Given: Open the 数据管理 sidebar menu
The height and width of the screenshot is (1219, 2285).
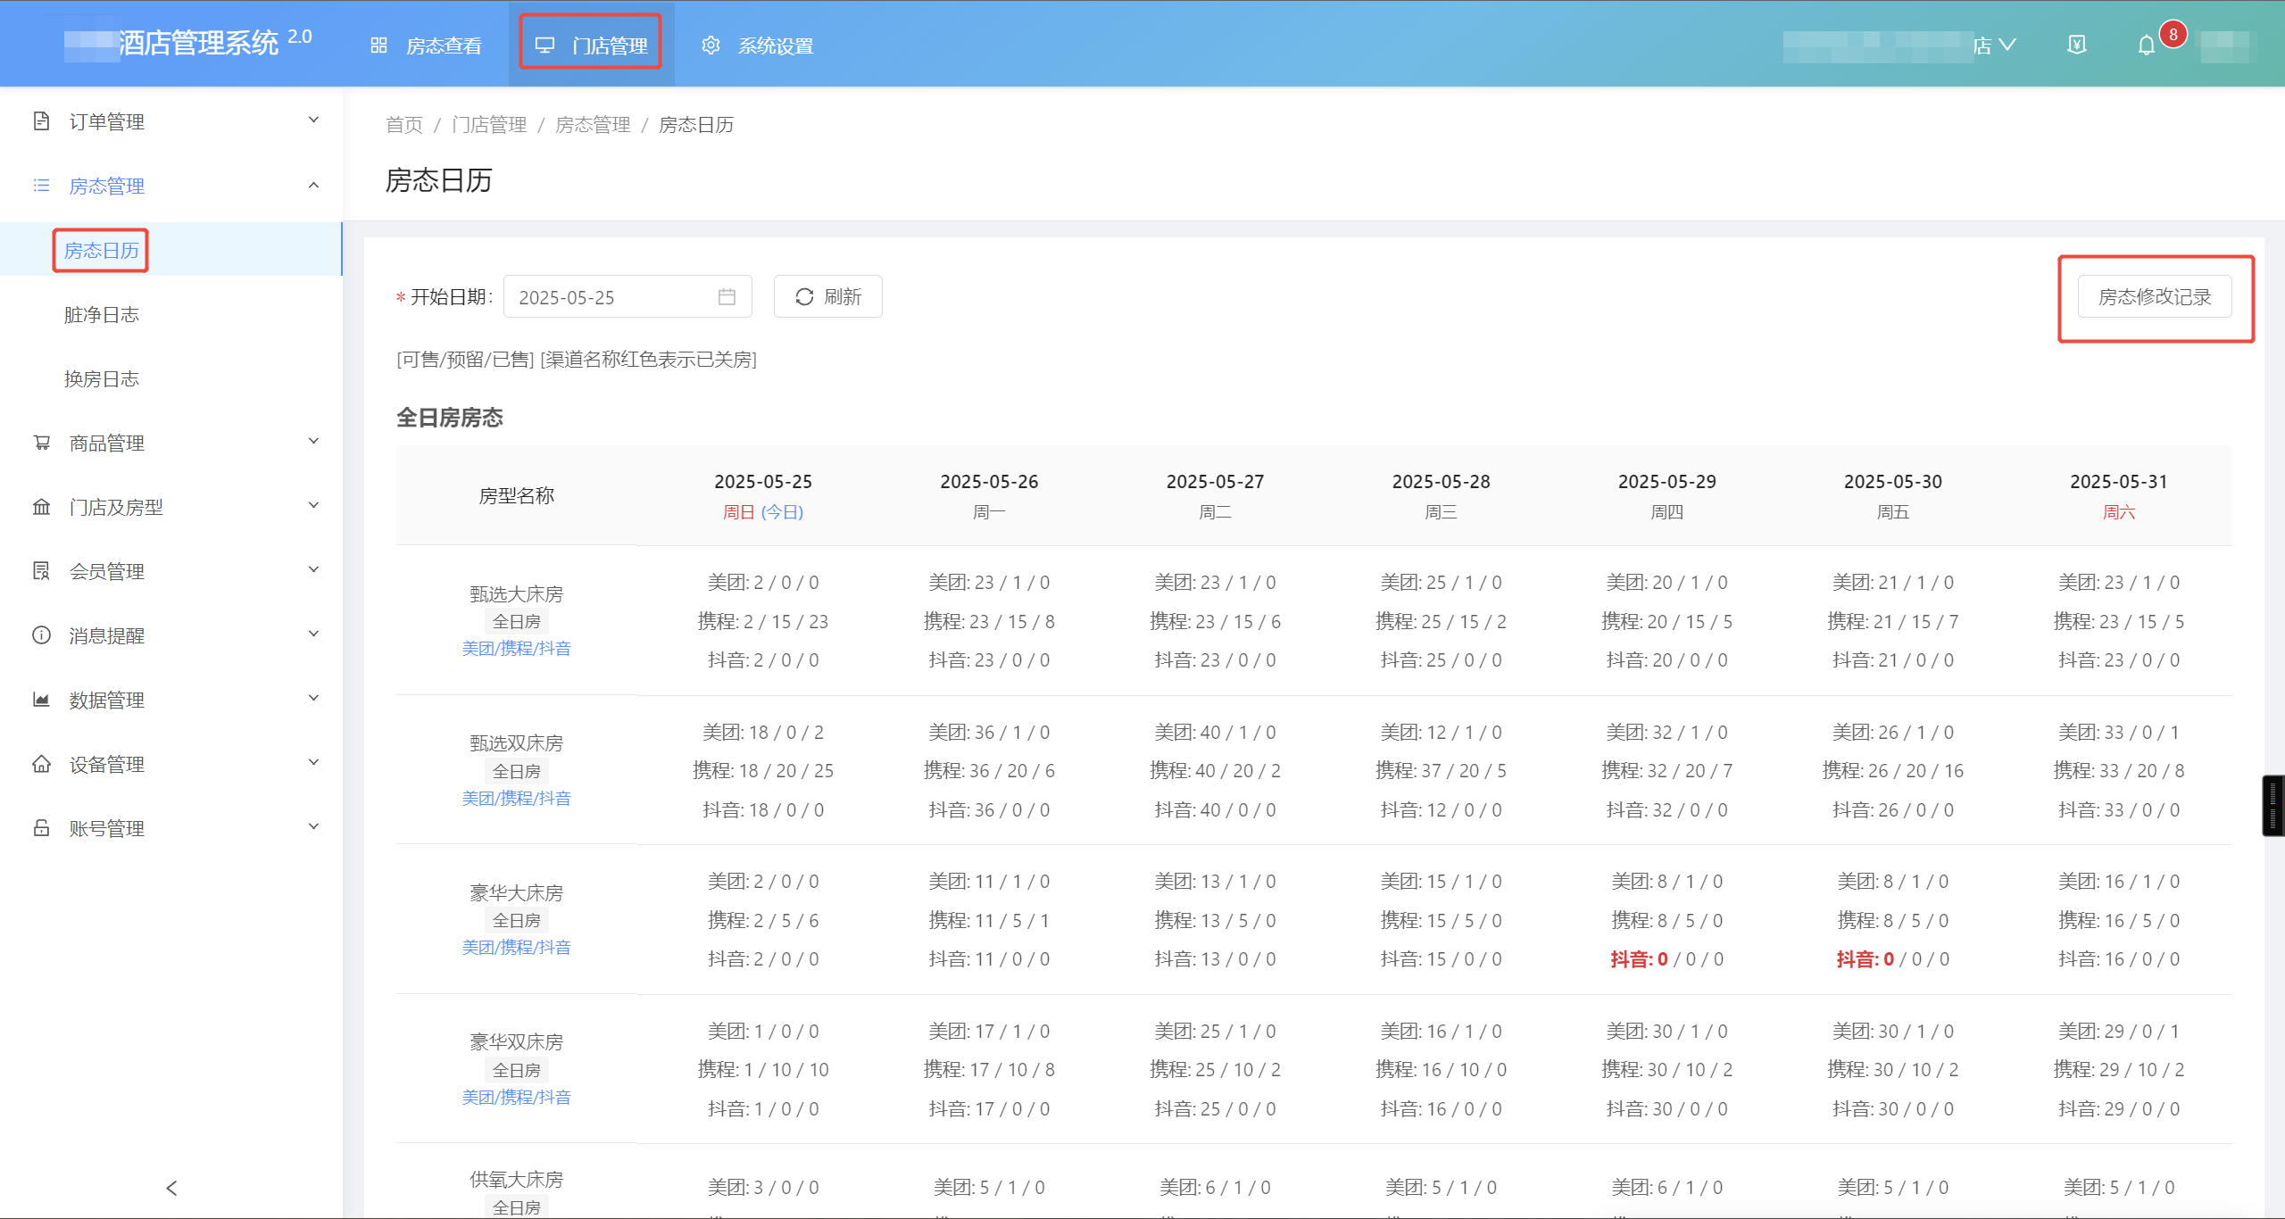Looking at the screenshot, I should click(x=171, y=699).
